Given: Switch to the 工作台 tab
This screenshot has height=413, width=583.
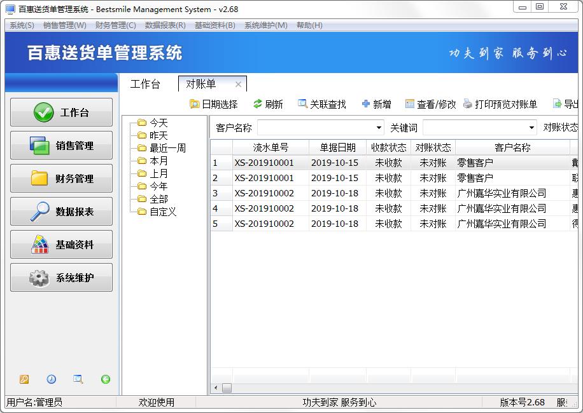Looking at the screenshot, I should pyautogui.click(x=145, y=84).
